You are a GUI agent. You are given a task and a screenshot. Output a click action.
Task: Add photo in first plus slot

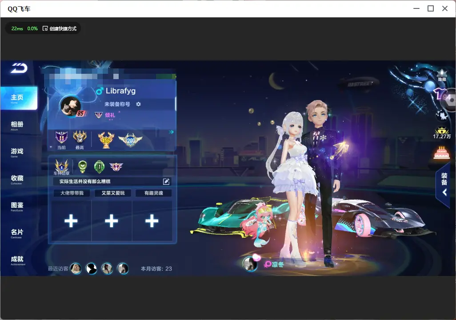tap(71, 221)
